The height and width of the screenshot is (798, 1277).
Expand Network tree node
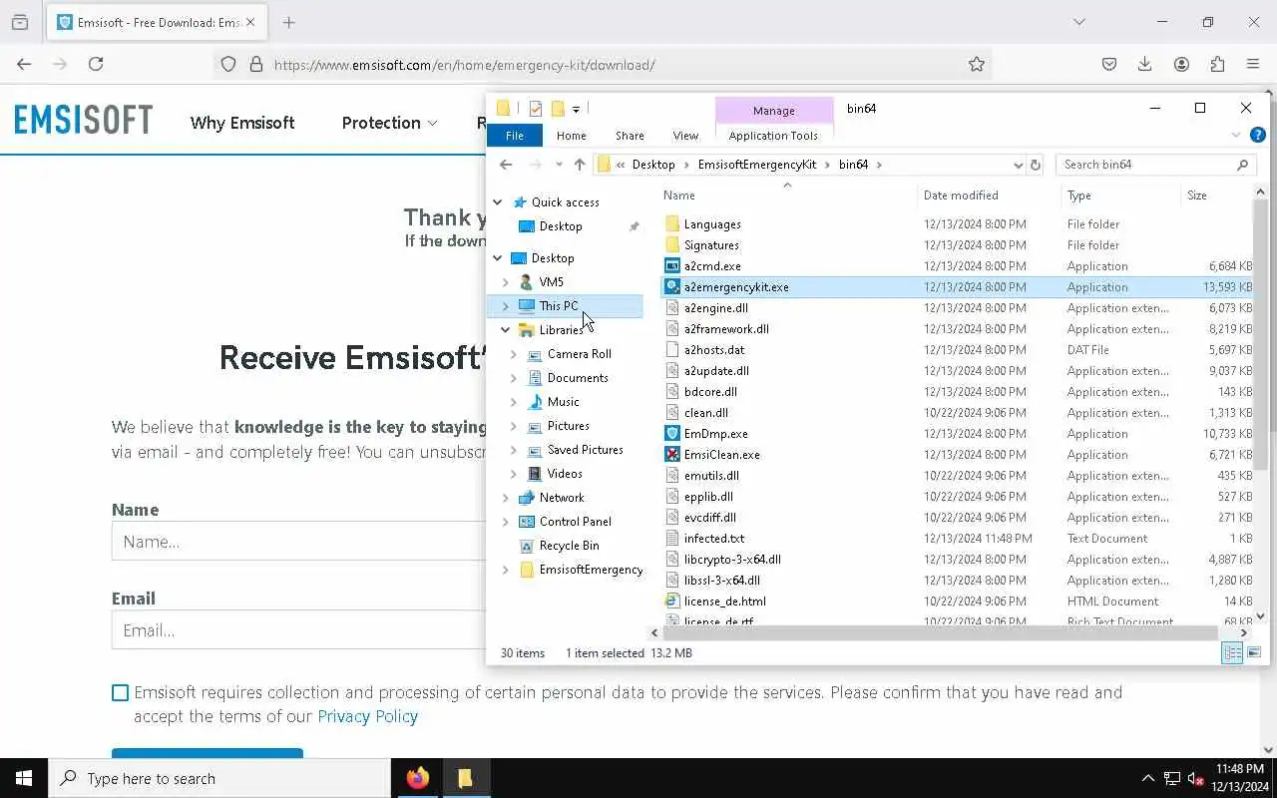pos(505,498)
